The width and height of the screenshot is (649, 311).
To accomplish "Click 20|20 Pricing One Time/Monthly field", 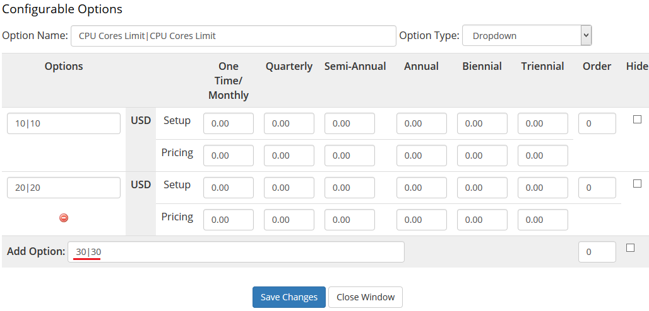I will [229, 220].
